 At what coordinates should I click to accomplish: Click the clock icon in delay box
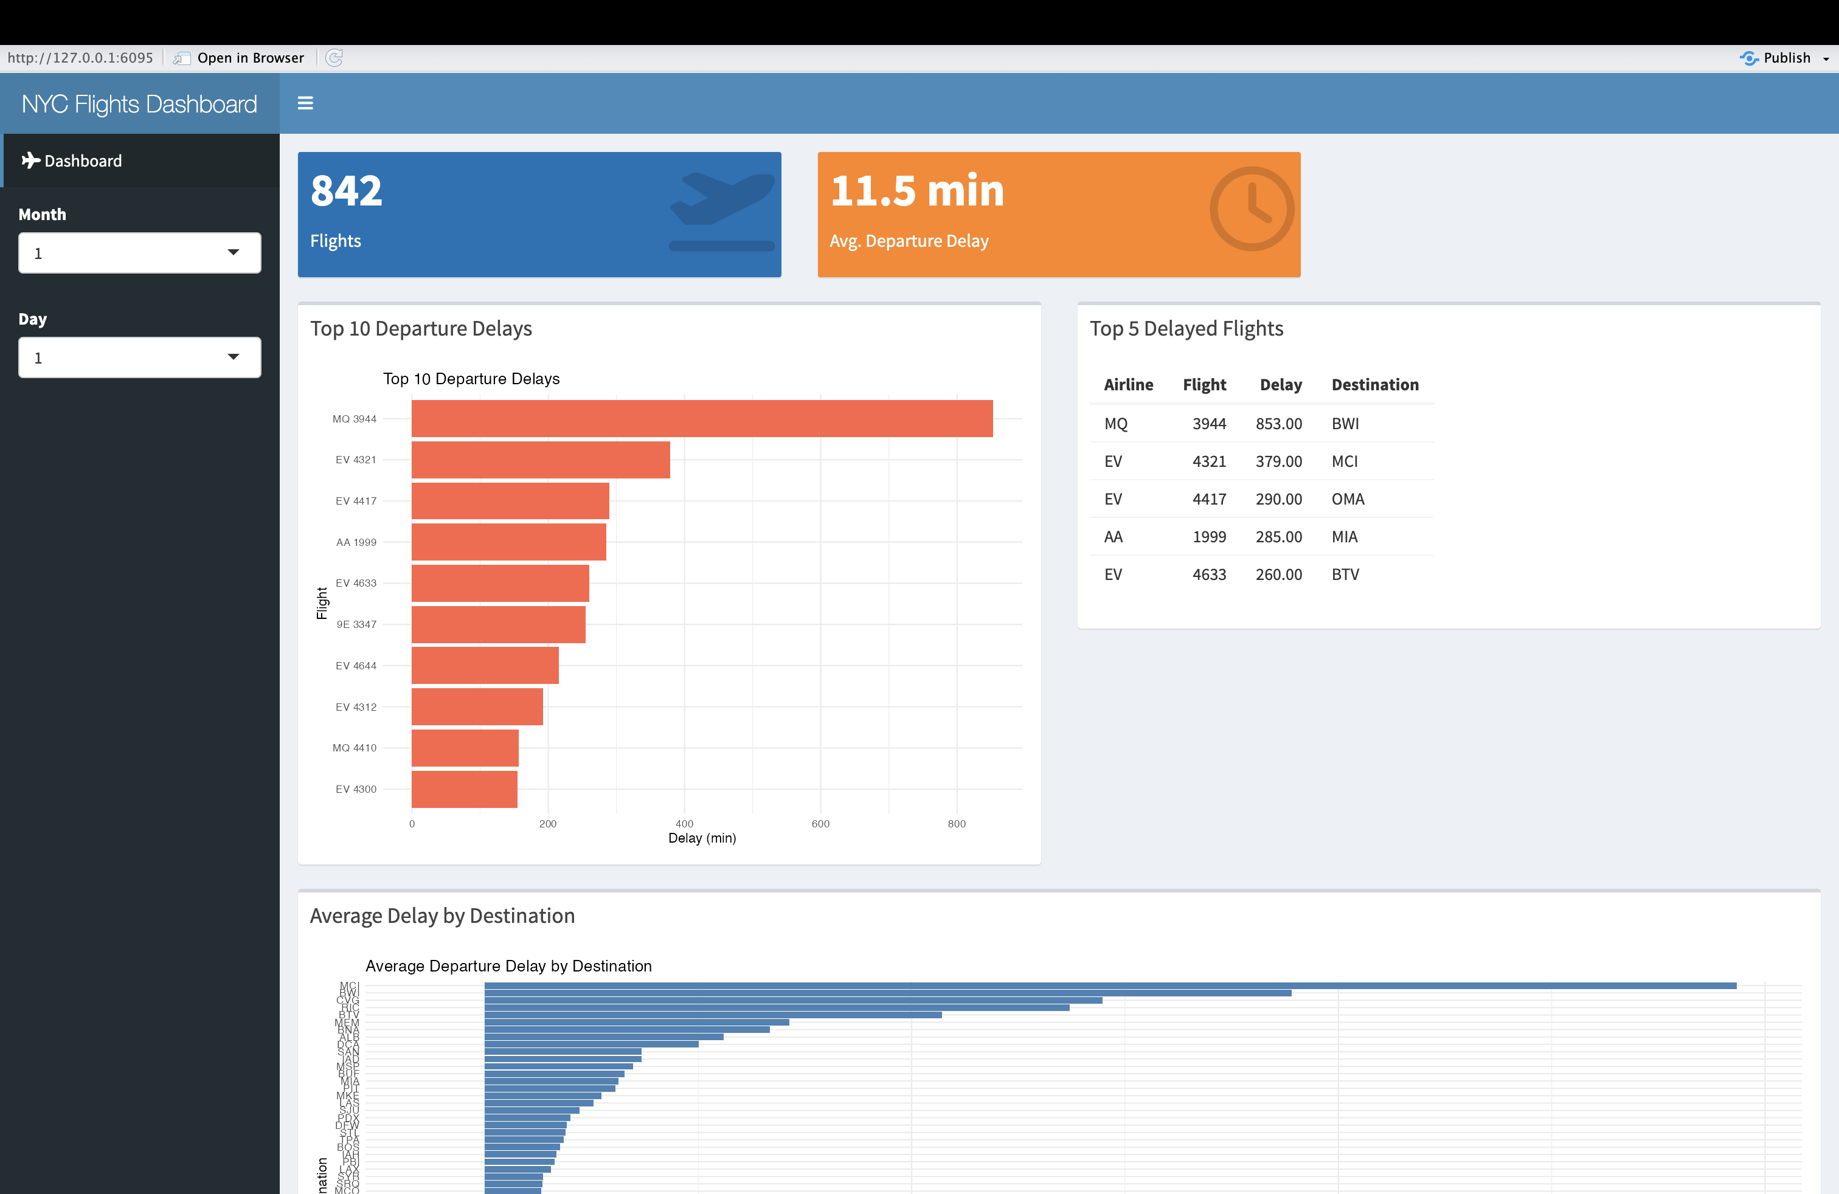pyautogui.click(x=1252, y=209)
